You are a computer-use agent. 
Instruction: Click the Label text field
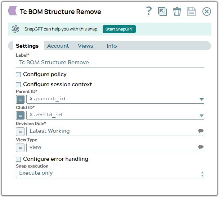pos(110,62)
